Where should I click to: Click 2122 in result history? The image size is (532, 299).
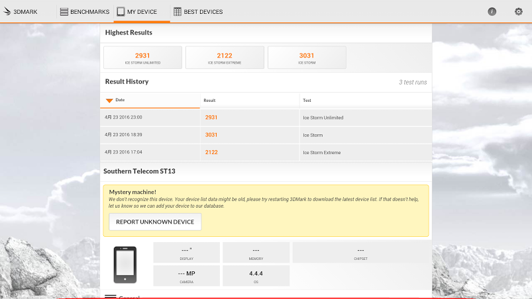[211, 152]
